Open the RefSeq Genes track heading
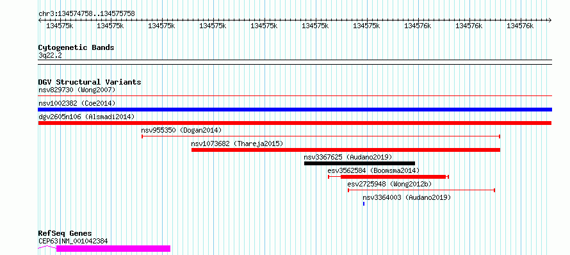The width and height of the screenshot is (570, 255). coord(65,234)
